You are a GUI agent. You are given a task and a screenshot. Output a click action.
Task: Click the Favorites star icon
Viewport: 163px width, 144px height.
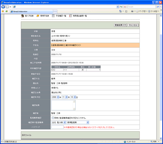(3, 11)
